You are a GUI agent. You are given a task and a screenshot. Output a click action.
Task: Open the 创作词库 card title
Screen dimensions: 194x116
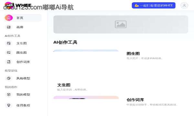(135, 100)
